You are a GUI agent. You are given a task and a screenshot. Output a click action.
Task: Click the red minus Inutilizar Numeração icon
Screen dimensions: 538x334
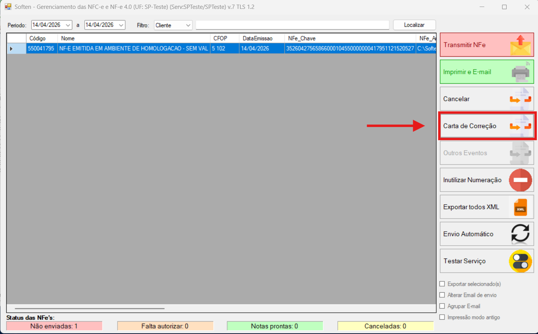click(520, 180)
